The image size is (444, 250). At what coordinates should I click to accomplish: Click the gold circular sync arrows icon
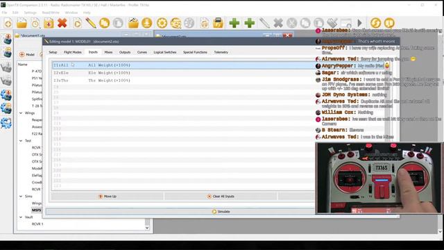(x=375, y=23)
